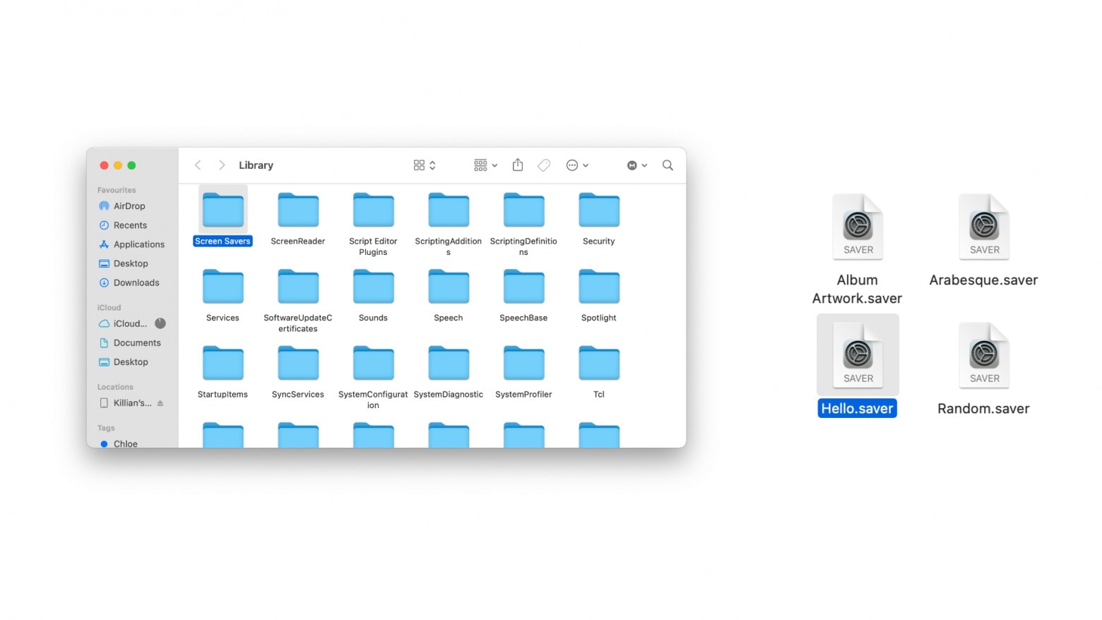Click the forward navigation arrow

(221, 165)
